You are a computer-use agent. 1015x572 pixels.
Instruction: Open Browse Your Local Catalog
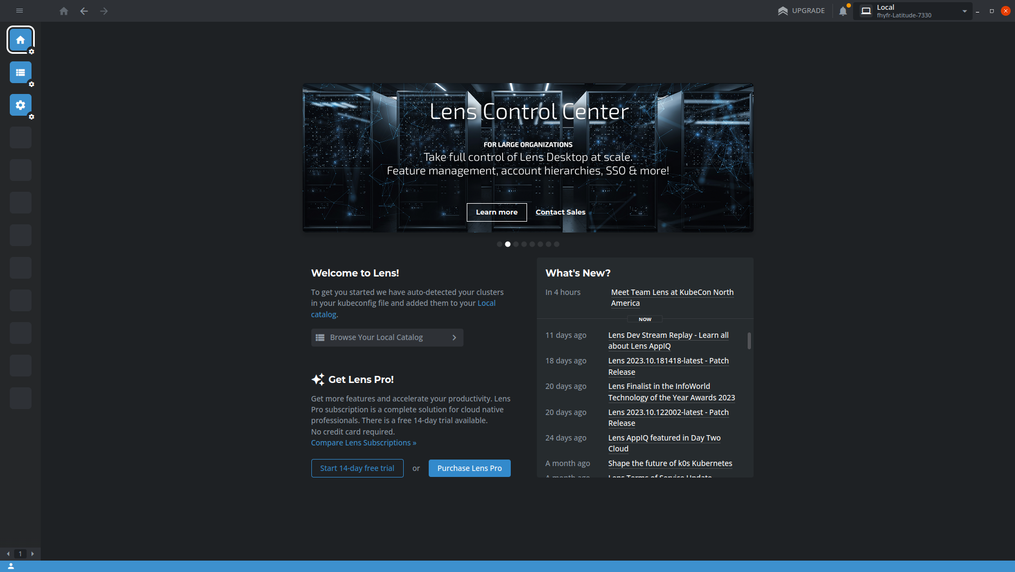point(387,337)
